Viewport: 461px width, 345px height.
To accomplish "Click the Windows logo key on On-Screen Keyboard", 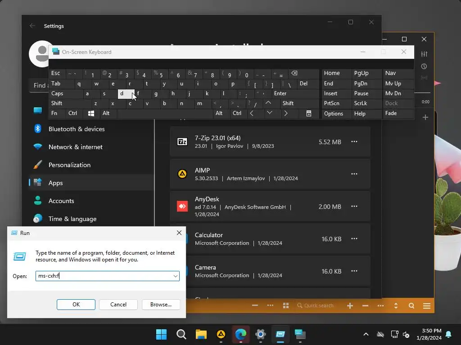I will pos(91,113).
